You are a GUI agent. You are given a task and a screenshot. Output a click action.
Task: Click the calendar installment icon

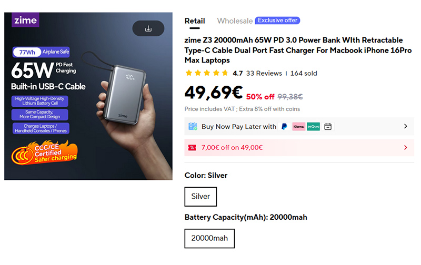pyautogui.click(x=328, y=127)
